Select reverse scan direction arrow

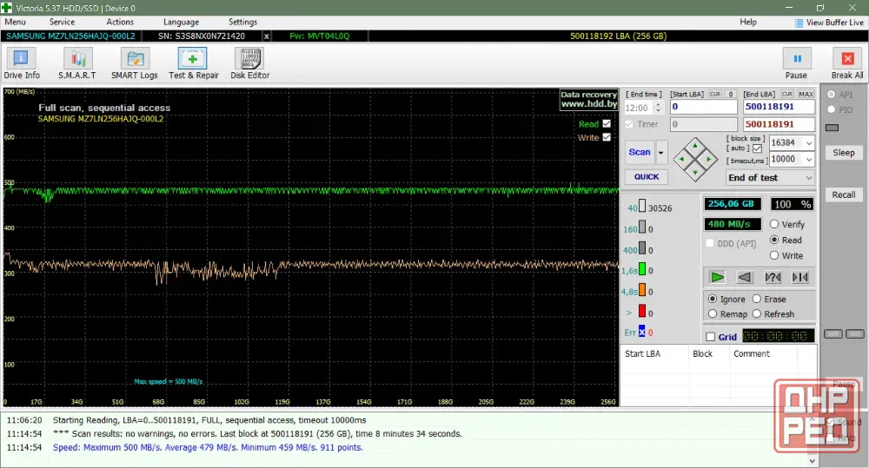745,277
